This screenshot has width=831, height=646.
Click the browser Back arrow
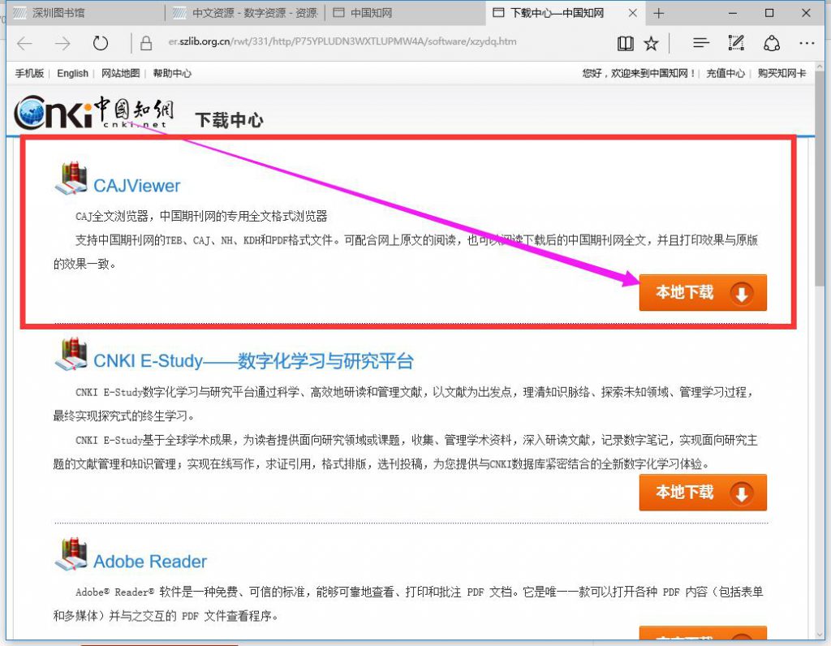click(x=25, y=43)
